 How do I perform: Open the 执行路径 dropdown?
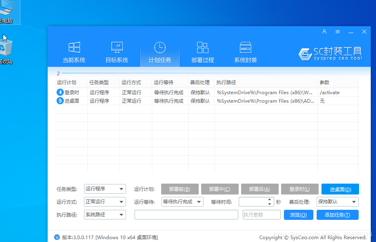(x=105, y=215)
